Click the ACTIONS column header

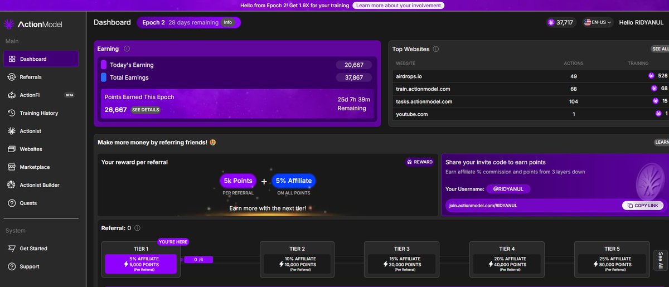point(574,64)
